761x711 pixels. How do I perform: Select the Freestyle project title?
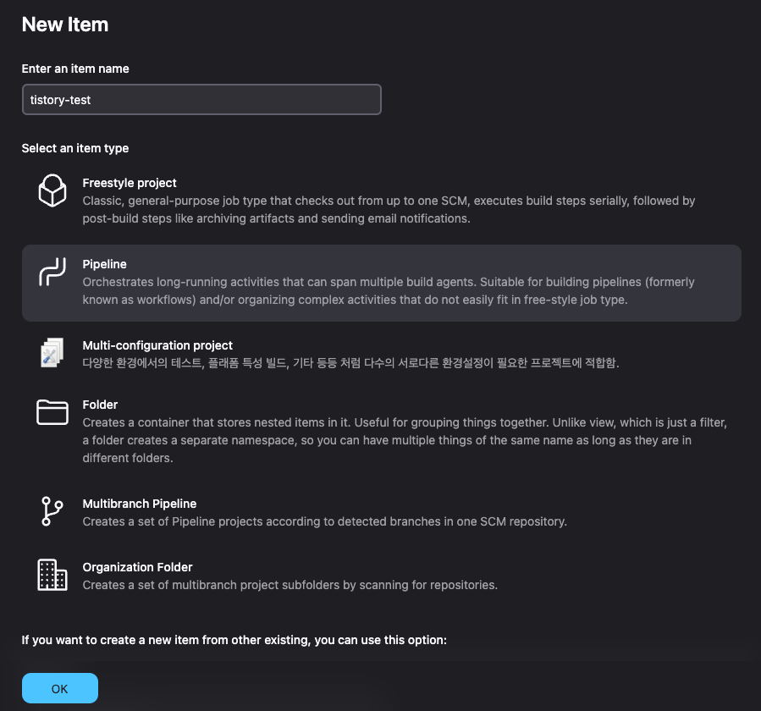coord(130,183)
